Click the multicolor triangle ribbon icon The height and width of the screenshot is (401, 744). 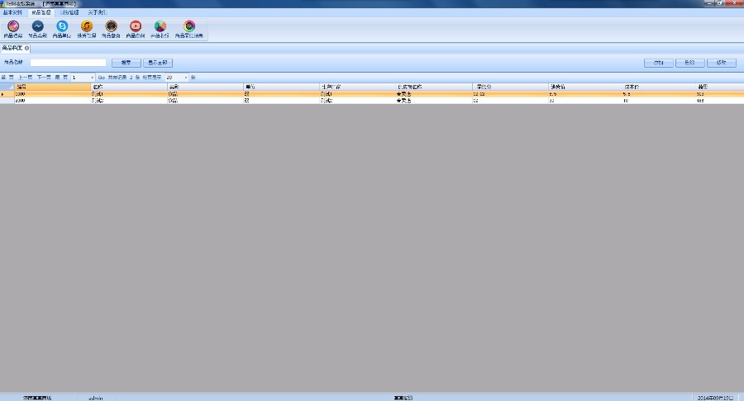coord(160,26)
